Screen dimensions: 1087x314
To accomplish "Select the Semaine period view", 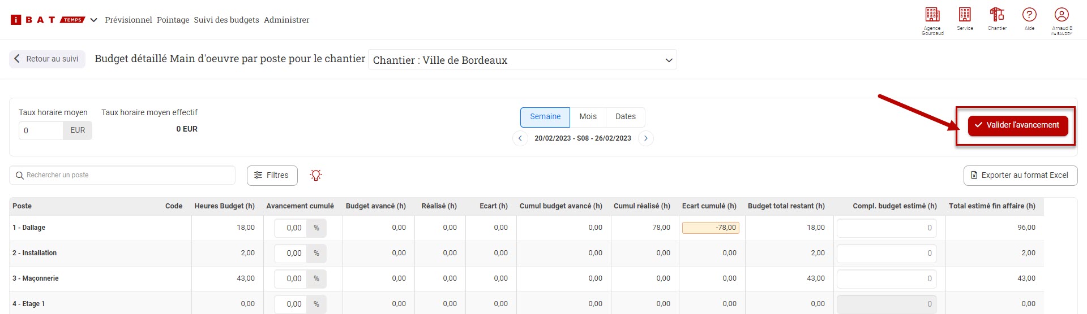I will tap(545, 117).
